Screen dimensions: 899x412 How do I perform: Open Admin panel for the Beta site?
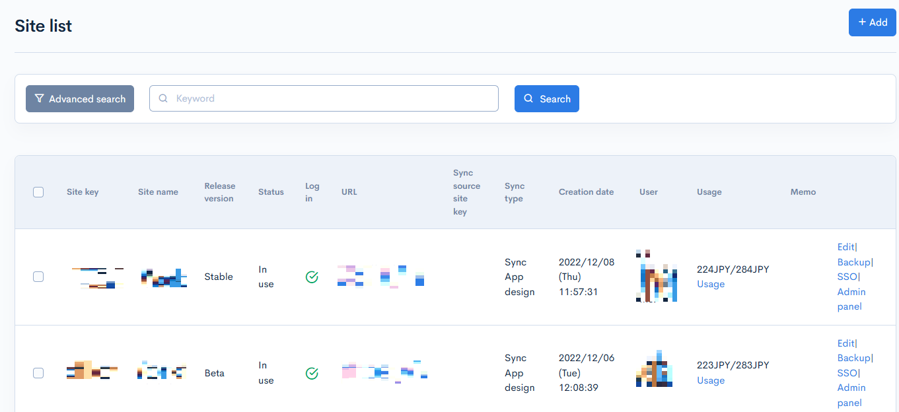pos(851,395)
